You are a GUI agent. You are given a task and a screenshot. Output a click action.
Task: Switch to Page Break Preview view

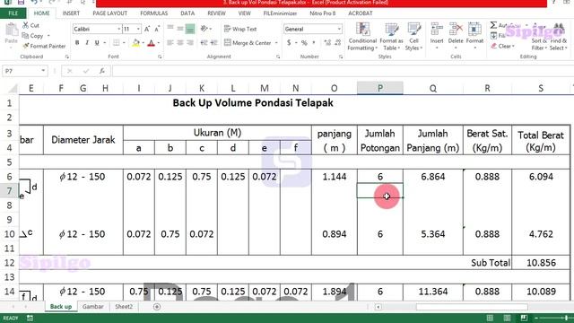[x=524, y=318]
